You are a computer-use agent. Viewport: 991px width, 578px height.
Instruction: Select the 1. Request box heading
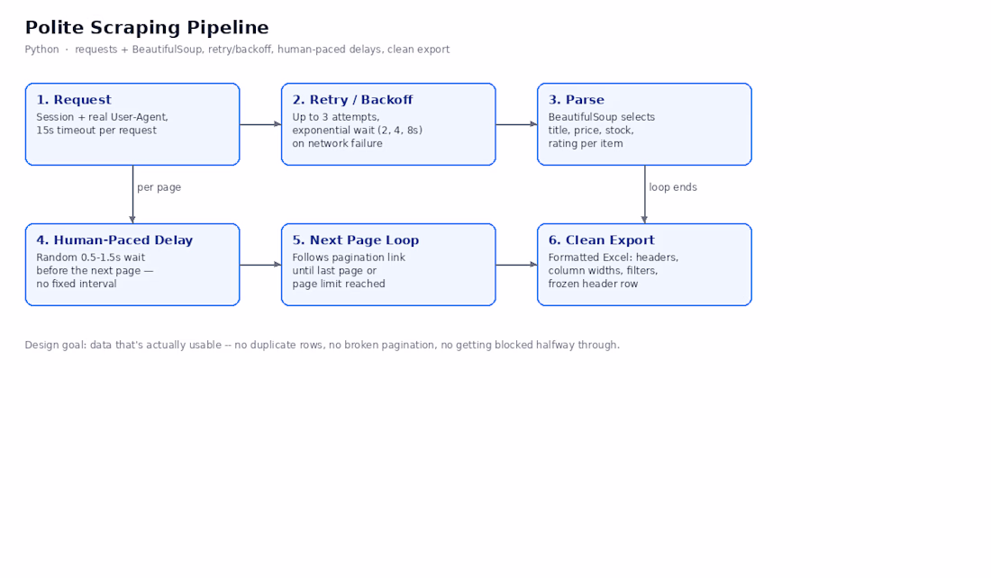pos(73,100)
